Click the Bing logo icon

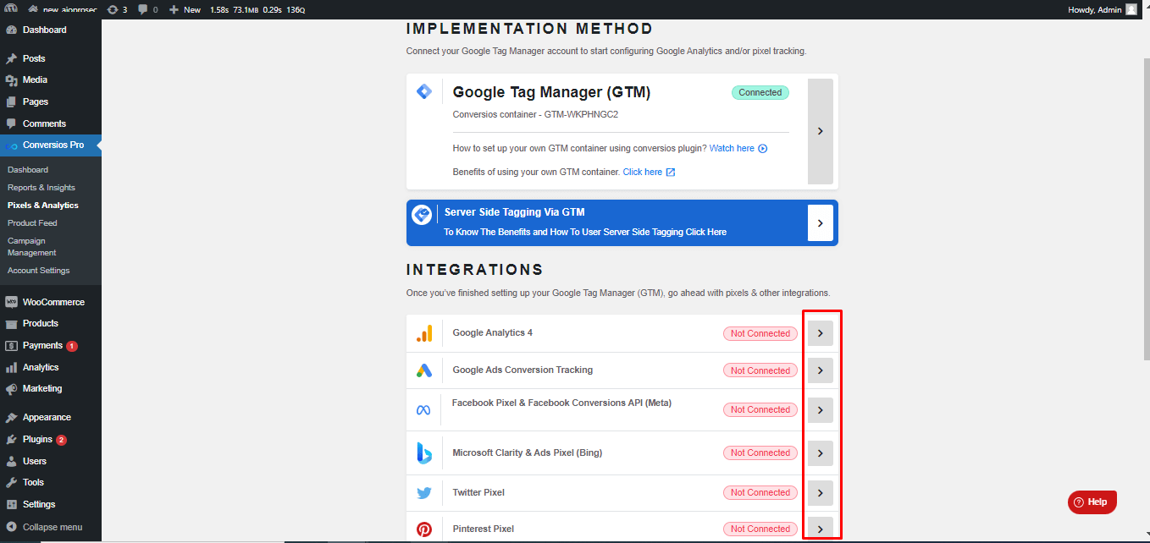(424, 453)
